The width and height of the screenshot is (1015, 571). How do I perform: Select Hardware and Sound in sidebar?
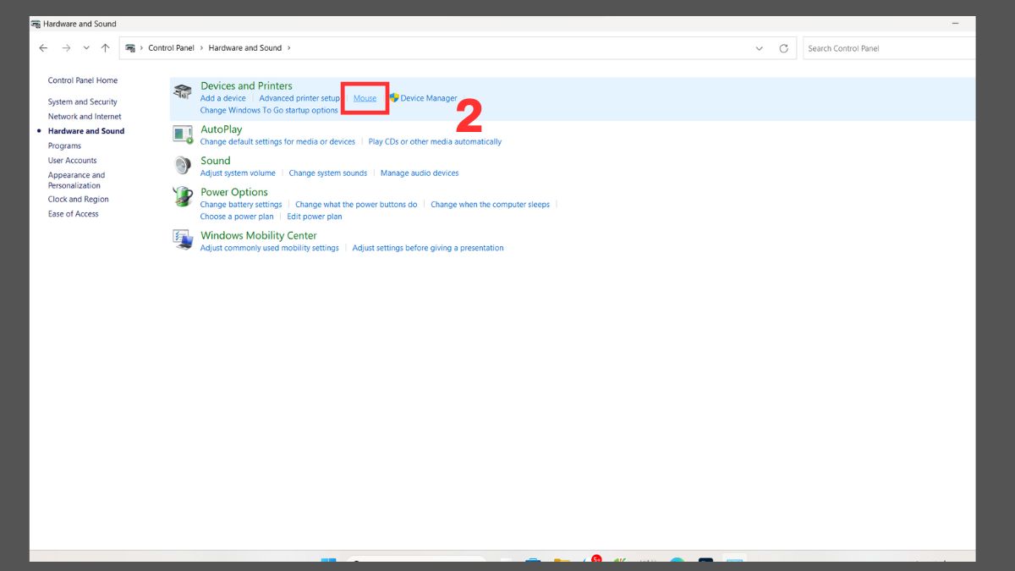click(86, 131)
